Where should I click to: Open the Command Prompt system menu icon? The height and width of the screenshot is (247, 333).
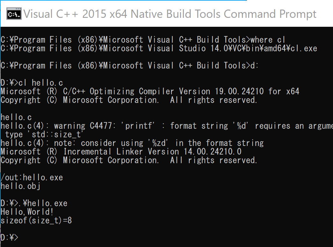coord(14,14)
